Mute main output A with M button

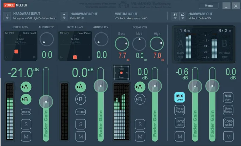[180, 136]
